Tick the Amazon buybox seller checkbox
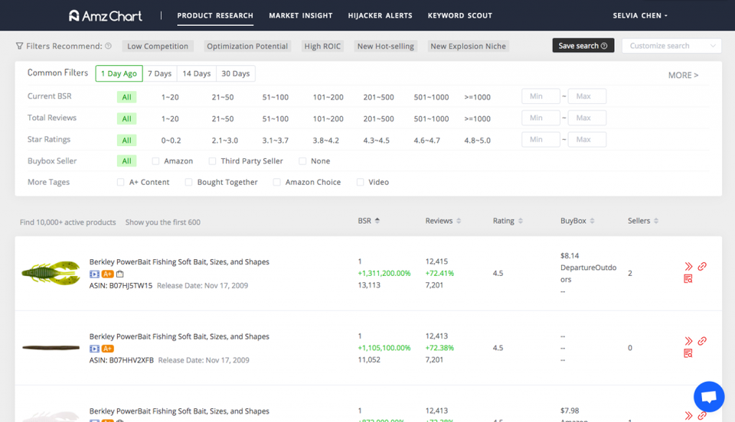The width and height of the screenshot is (735, 422). pos(155,161)
